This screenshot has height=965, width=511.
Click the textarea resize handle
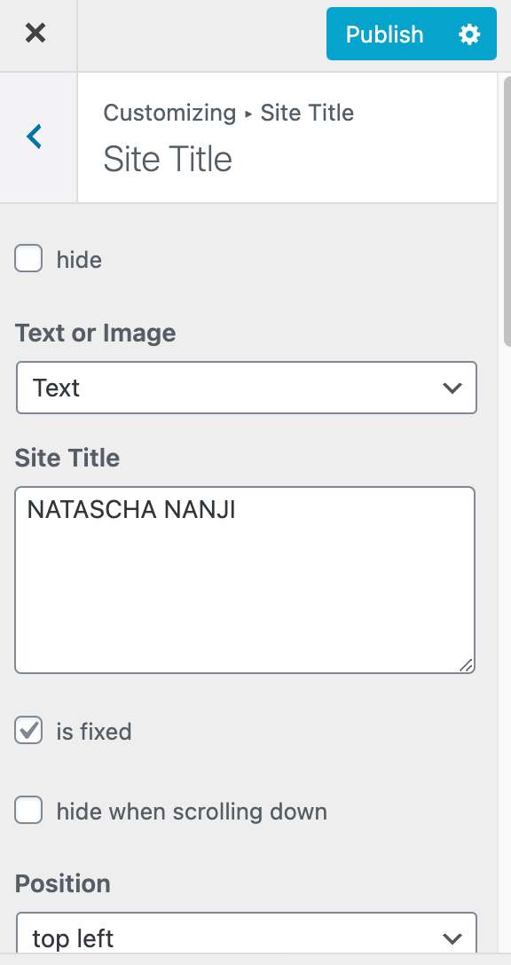click(468, 663)
